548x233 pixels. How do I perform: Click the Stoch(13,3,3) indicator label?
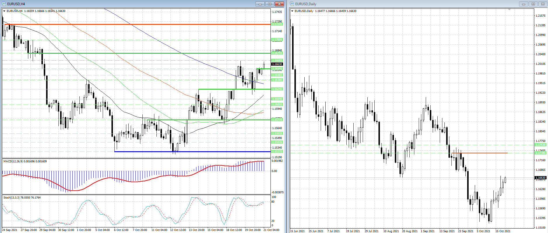tap(11, 197)
